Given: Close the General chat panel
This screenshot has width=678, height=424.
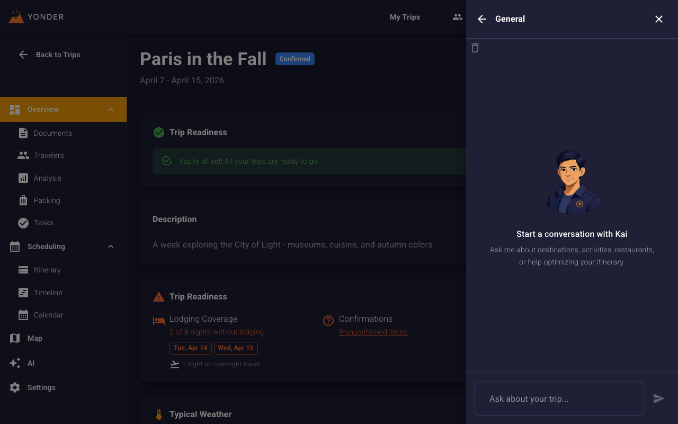Looking at the screenshot, I should (x=658, y=19).
